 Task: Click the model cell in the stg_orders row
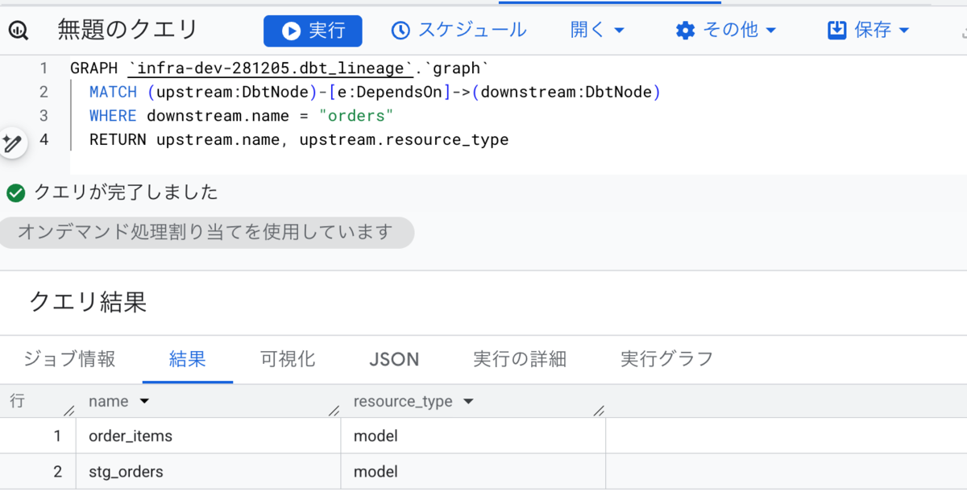click(x=473, y=471)
